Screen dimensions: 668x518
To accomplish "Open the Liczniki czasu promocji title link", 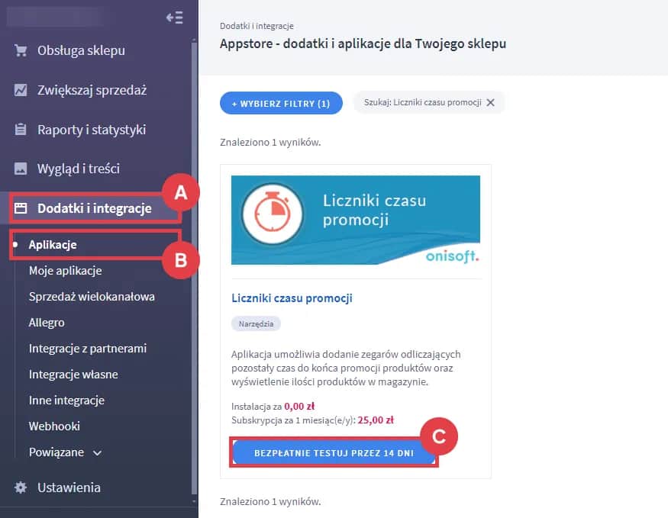I will (292, 298).
